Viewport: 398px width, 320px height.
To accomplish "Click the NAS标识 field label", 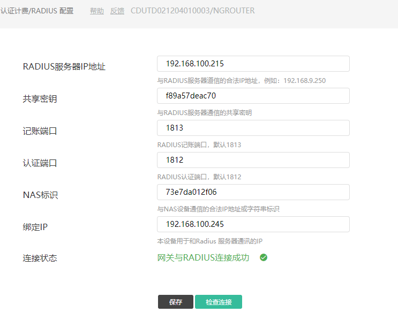I will pos(40,195).
